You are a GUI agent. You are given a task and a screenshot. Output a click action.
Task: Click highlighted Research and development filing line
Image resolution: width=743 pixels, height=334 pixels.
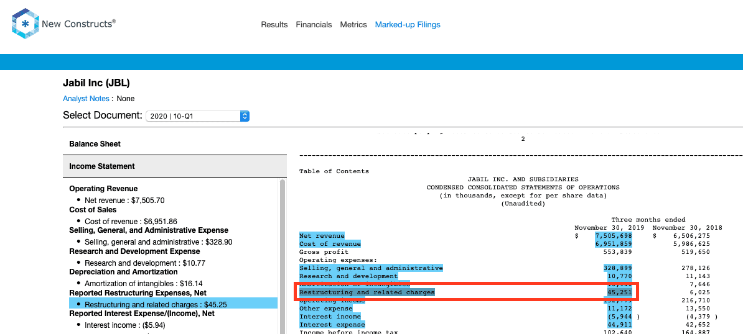pyautogui.click(x=348, y=276)
